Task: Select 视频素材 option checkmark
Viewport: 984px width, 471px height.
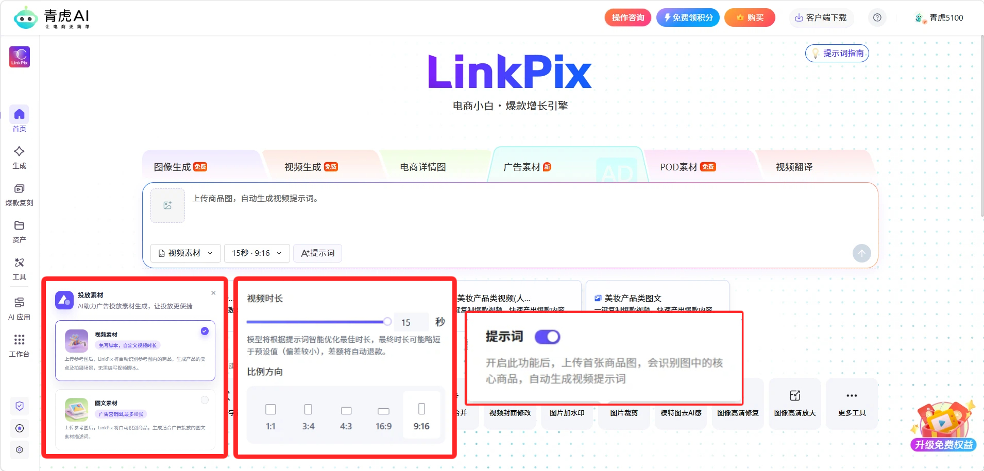Action: [205, 331]
